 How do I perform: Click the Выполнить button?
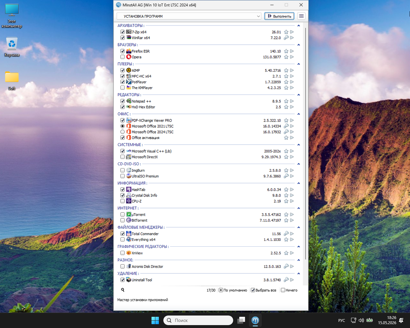279,16
